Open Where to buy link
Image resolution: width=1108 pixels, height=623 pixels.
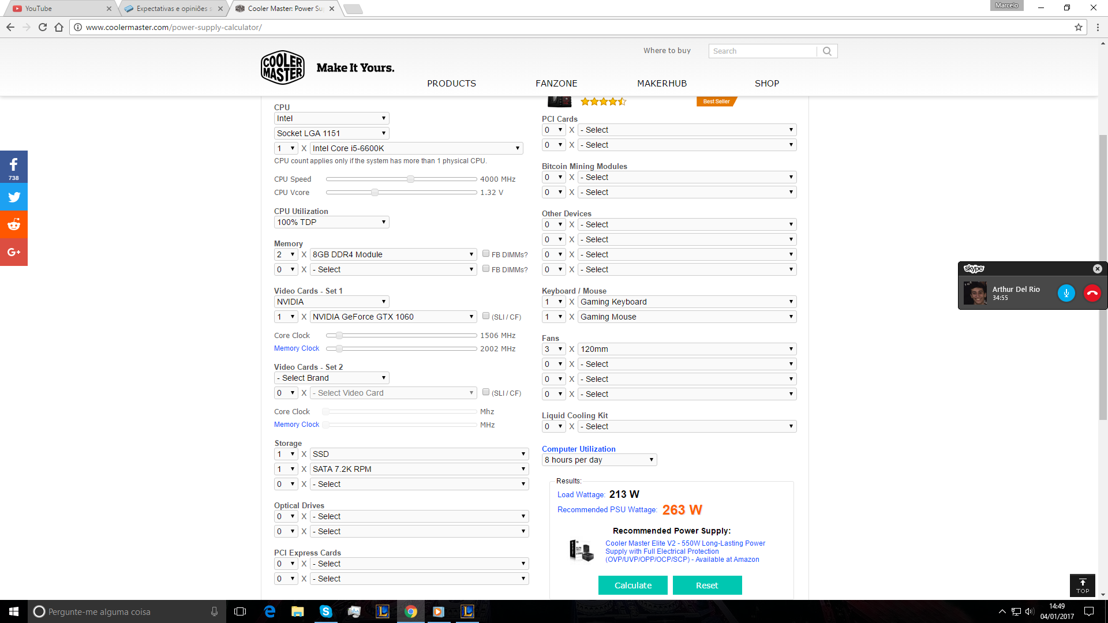click(667, 51)
